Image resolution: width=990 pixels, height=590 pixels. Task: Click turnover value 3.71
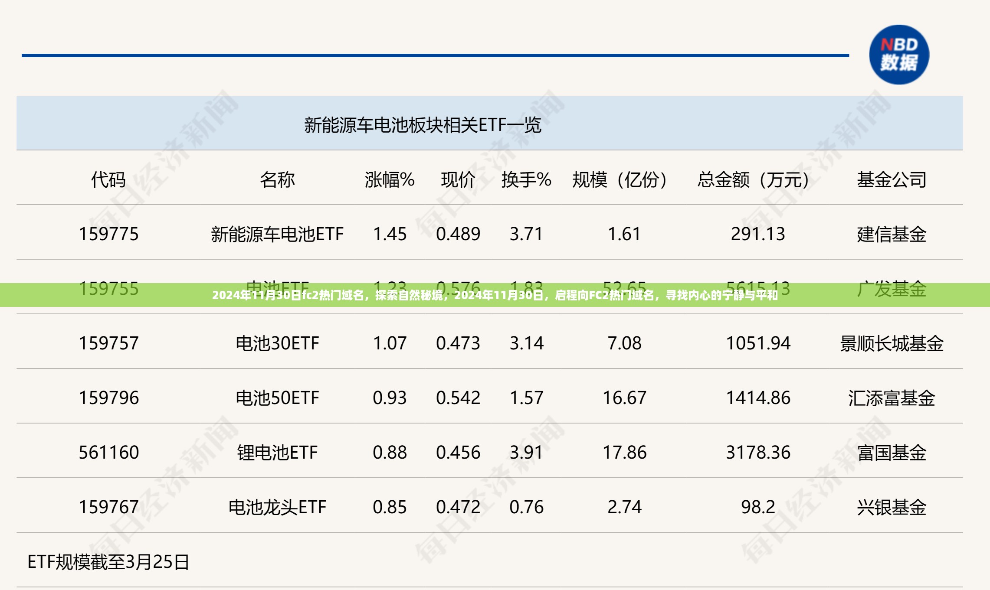pos(526,234)
